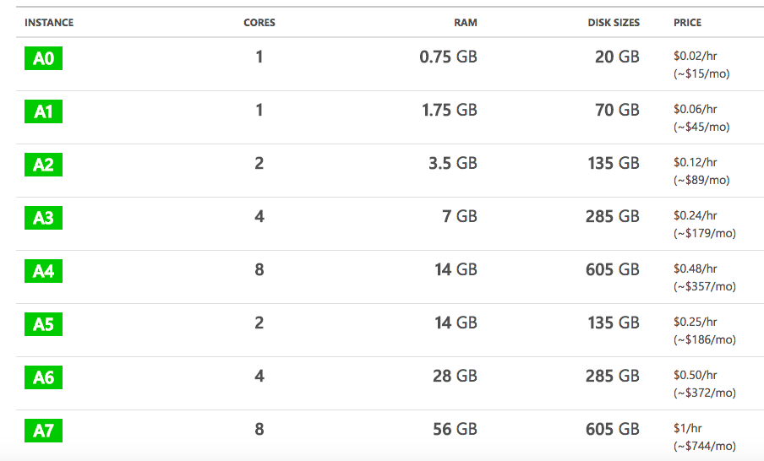Click the DISK SIZES column header
The height and width of the screenshot is (461, 764).
tap(614, 23)
